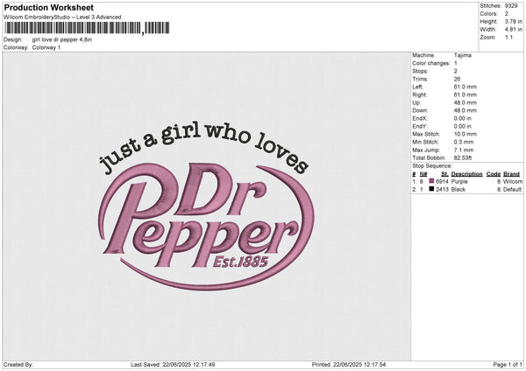
Task: Click the Total Bobbin value '82.53ft'
Action: click(463, 158)
